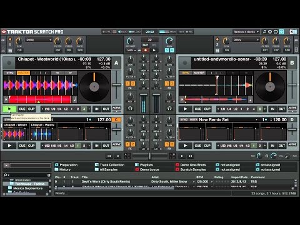Image resolution: width=300 pixels, height=225 pixels.
Task: Open the layout selector dropdown
Action: pyautogui.click(x=246, y=32)
